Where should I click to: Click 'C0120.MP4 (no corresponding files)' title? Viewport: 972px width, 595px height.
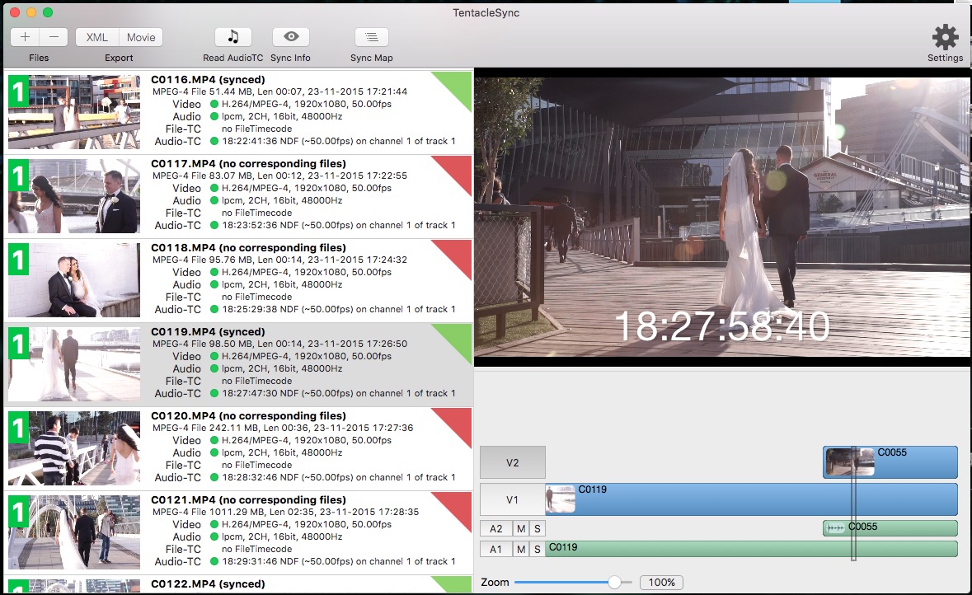click(249, 416)
